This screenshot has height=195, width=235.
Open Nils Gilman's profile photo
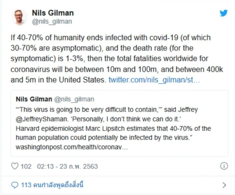point(19,17)
